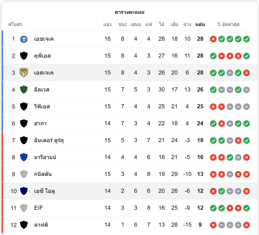Click the grey EIF shield icon
The width and height of the screenshot is (259, 235).
(24, 208)
